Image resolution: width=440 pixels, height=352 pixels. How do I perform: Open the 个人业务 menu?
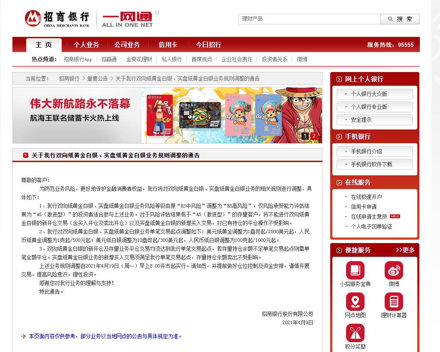coord(87,45)
